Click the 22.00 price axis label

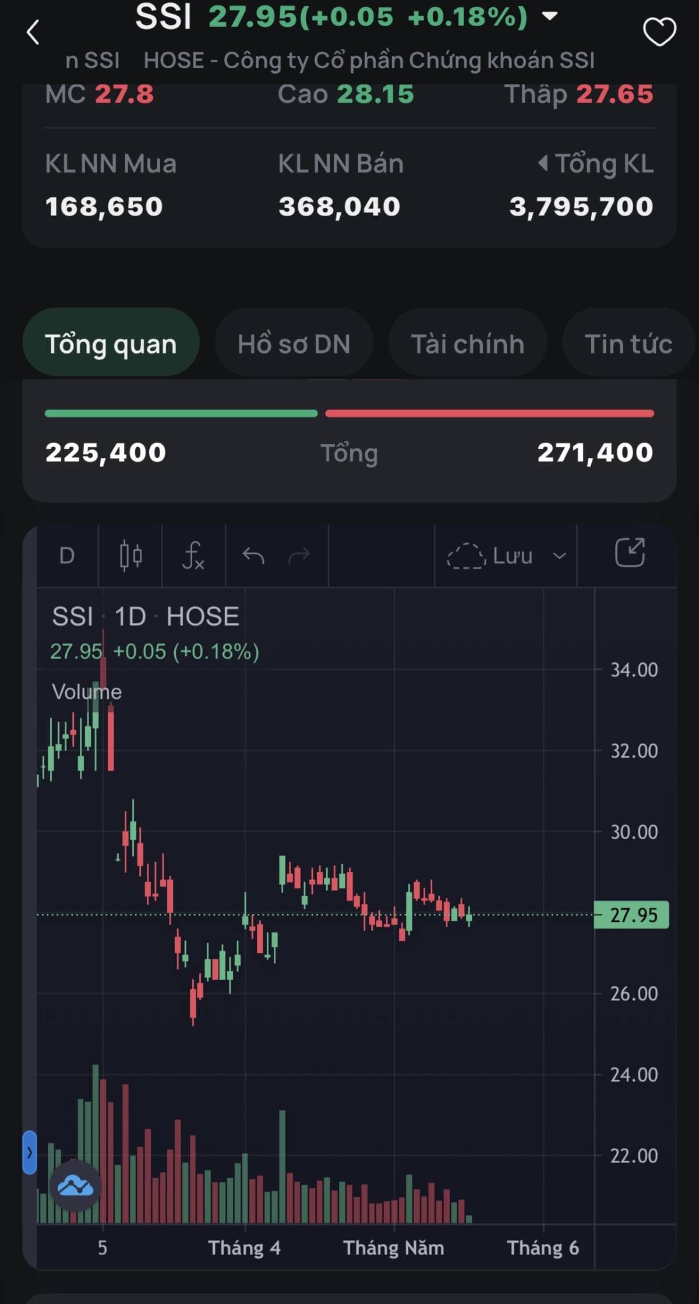click(x=634, y=1155)
